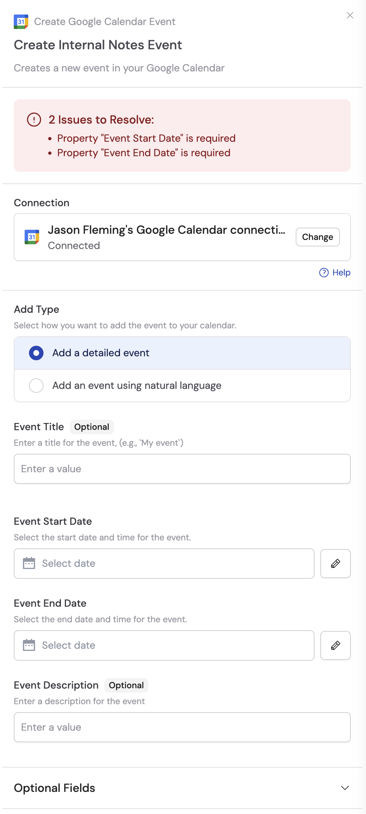Open the pencil edit icon beside Event Start Date

[x=335, y=563]
